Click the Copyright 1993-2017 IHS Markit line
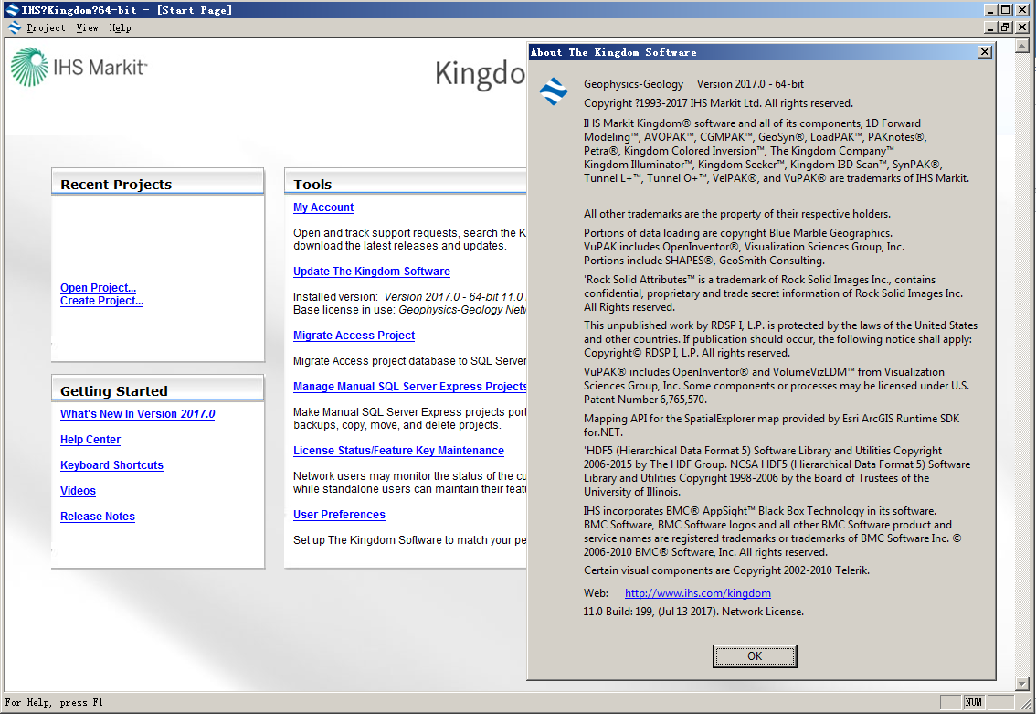Screen dimensions: 1036x714 tap(718, 103)
